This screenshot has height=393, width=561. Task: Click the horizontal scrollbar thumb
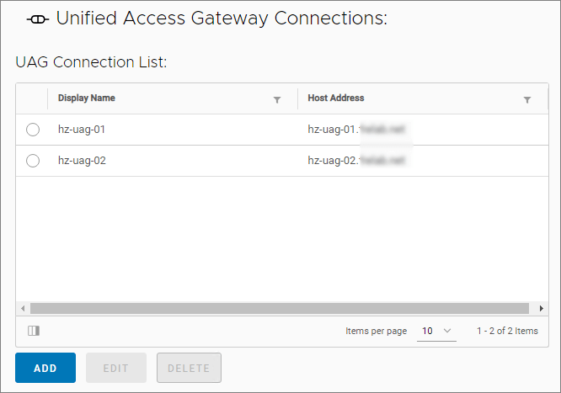(278, 308)
